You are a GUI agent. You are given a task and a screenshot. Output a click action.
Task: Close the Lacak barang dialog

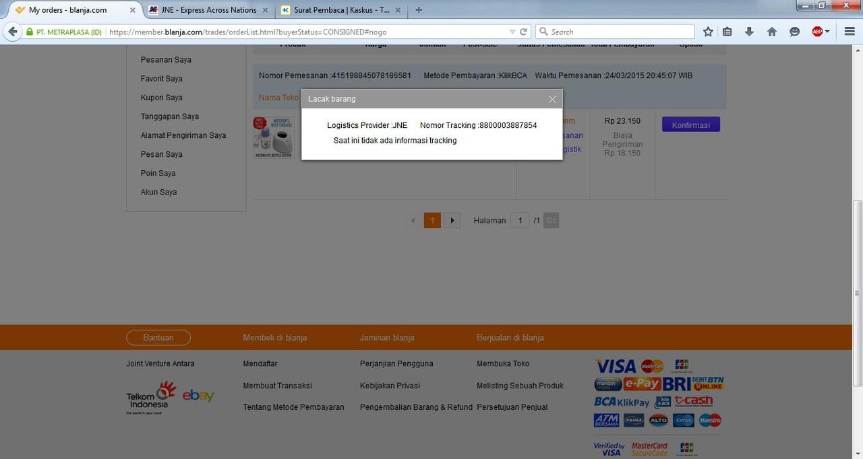click(552, 99)
